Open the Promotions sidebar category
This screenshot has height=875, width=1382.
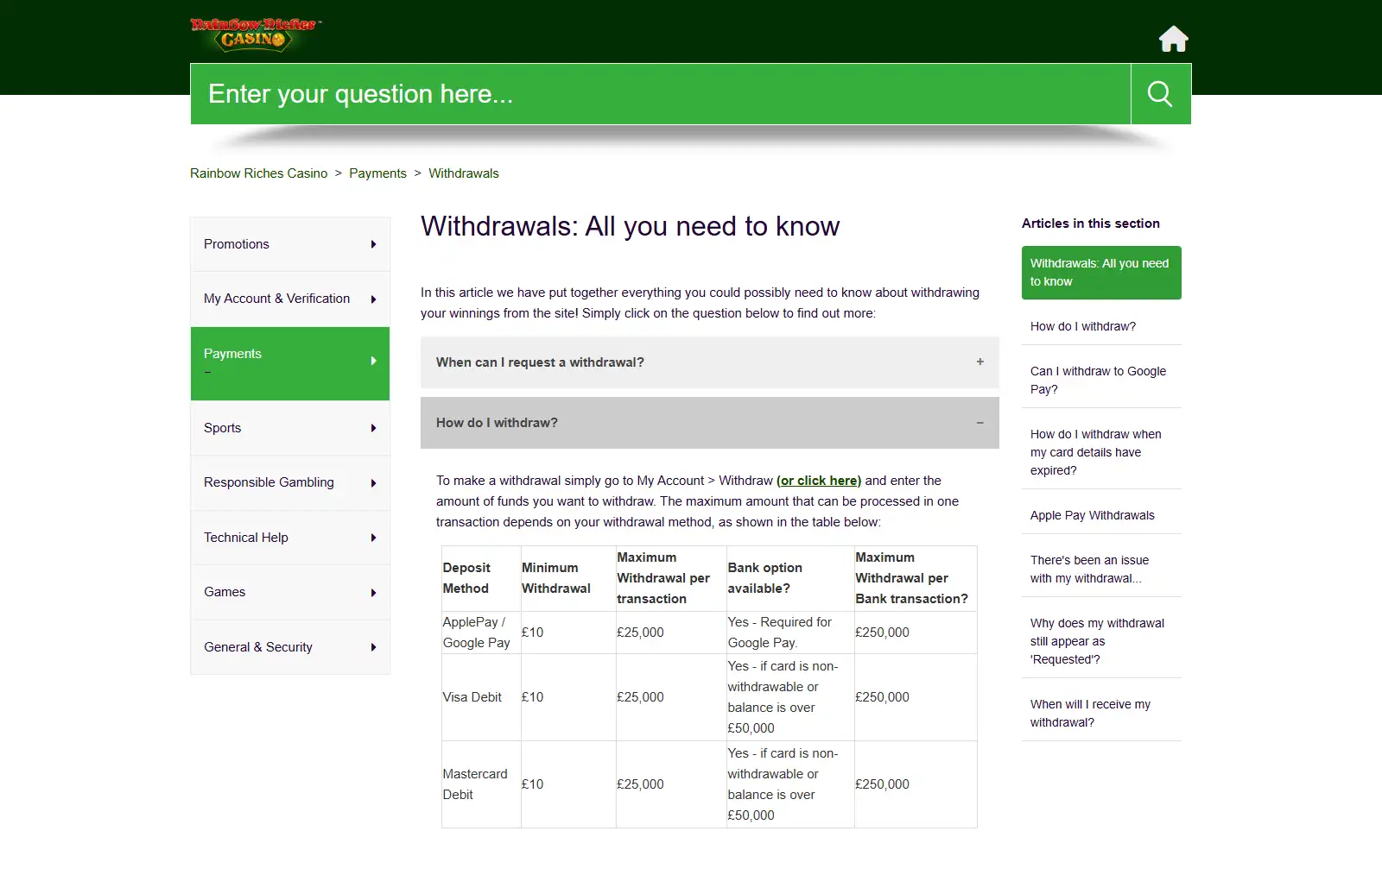290,244
